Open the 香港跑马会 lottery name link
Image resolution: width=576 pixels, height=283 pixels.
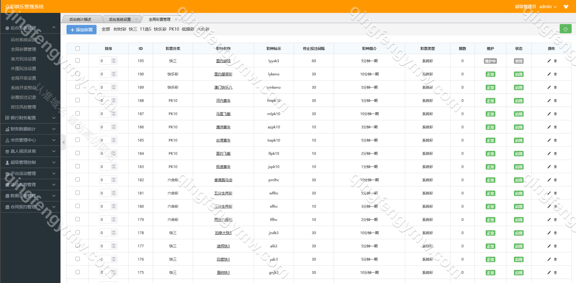point(223,180)
